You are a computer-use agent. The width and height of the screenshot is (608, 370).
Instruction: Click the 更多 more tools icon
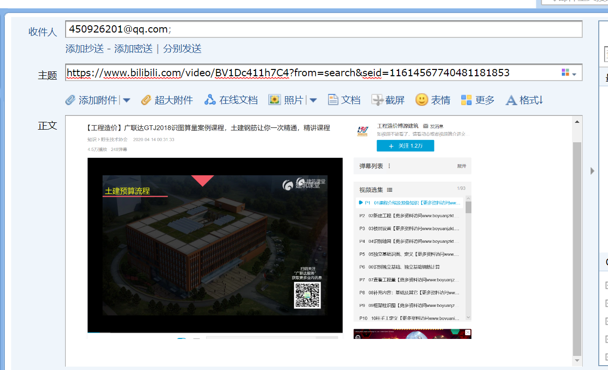click(467, 100)
